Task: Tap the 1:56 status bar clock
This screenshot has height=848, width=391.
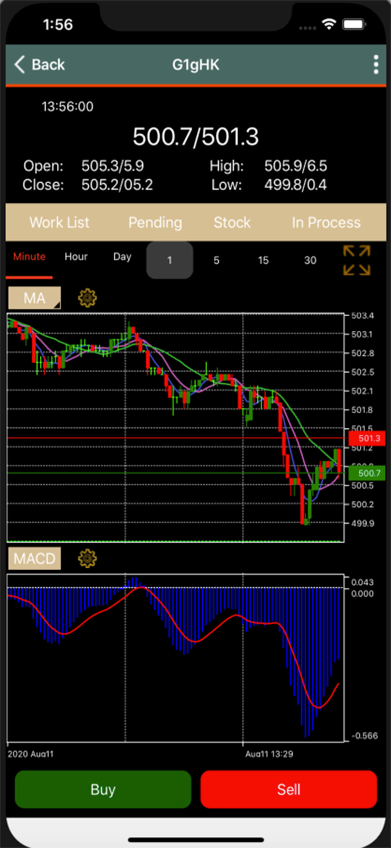Action: 58,25
